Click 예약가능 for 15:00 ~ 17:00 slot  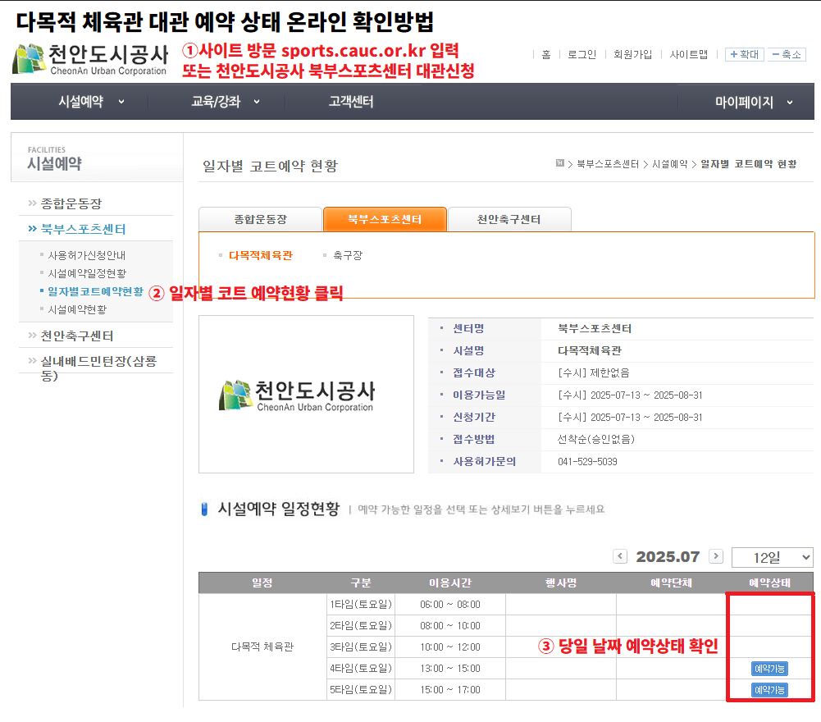pos(769,690)
